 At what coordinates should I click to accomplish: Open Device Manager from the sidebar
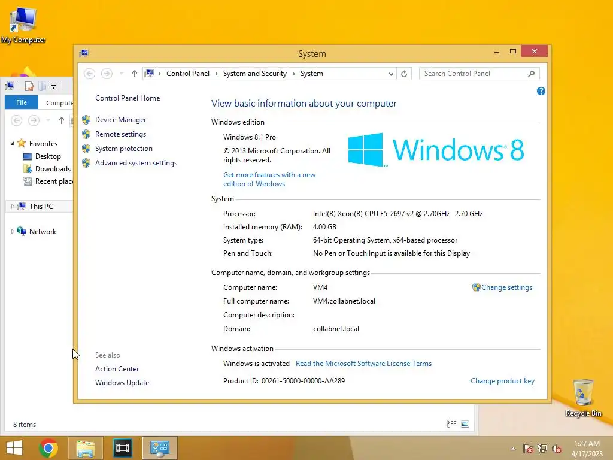coord(120,120)
